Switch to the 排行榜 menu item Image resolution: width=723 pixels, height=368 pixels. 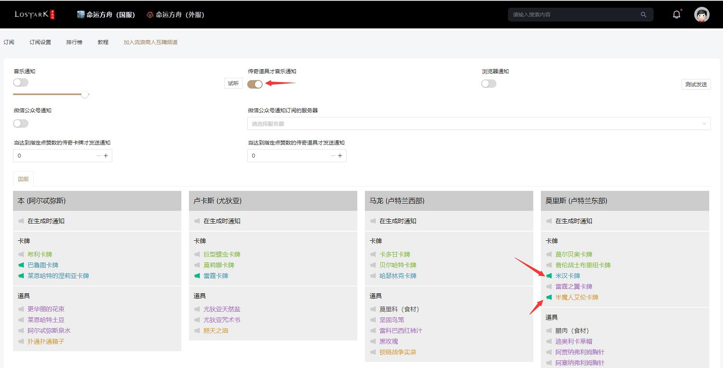(x=74, y=42)
